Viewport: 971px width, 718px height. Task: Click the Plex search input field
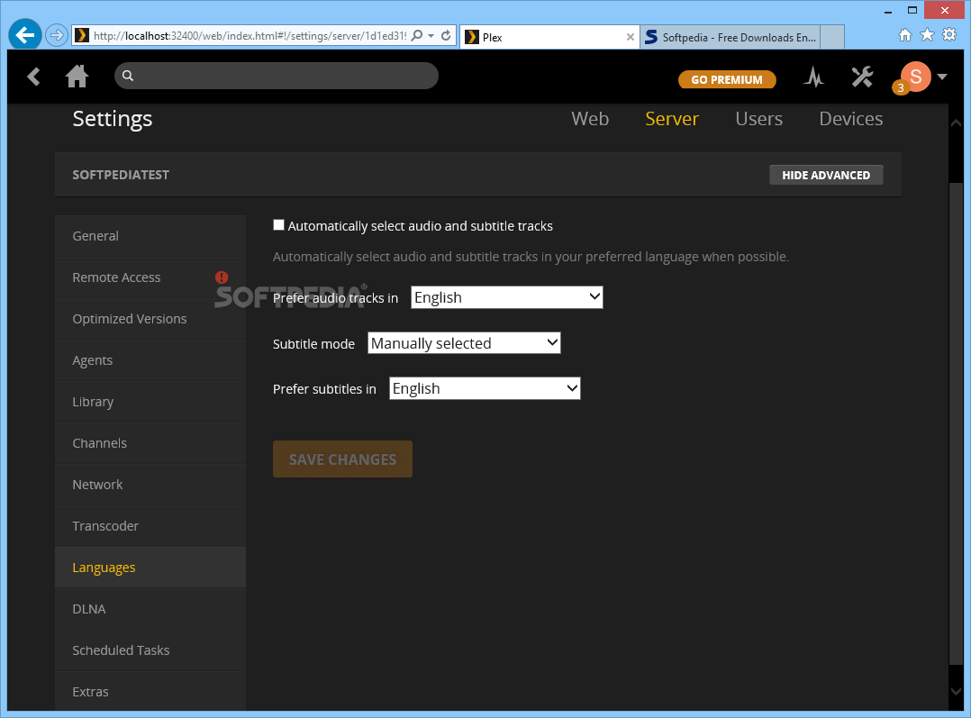277,76
